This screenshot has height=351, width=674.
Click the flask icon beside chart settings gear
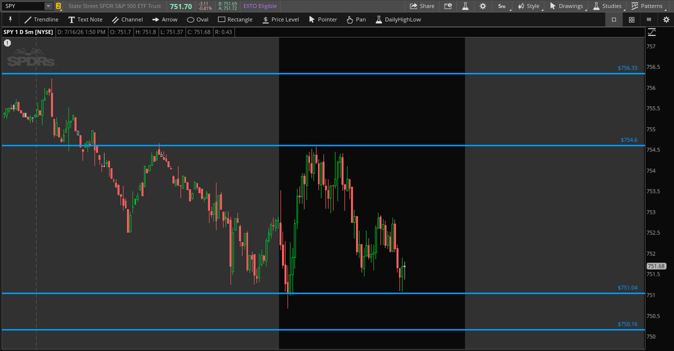[465, 6]
